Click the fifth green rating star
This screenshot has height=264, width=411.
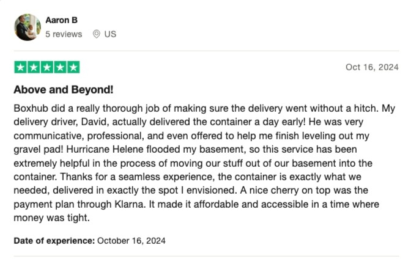(x=73, y=67)
